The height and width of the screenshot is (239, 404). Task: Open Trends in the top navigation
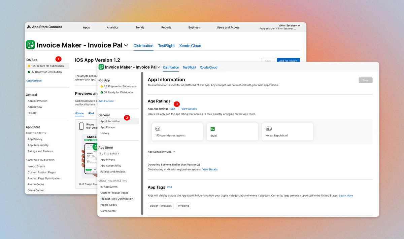pos(140,28)
